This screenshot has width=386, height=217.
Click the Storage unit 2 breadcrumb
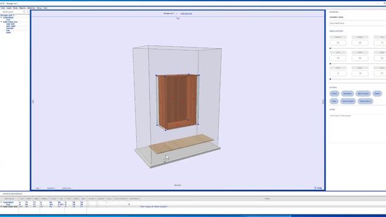[x=169, y=13]
